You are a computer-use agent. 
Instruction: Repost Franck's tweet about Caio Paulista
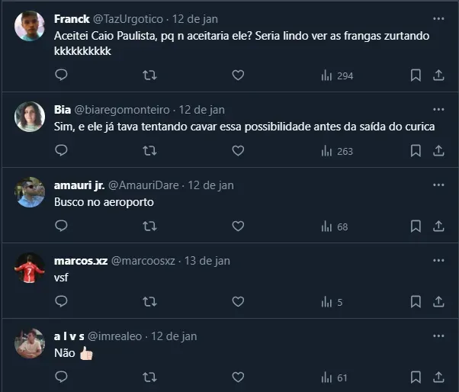150,75
